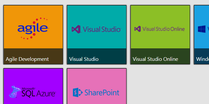The height and width of the screenshot is (104, 209).
Task: Click the SQL Azure helix icon
Action: [x=15, y=92]
